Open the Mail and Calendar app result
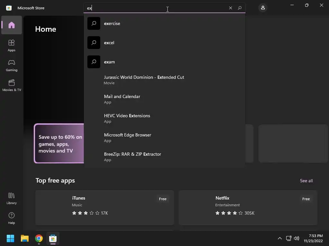329x246 pixels. pyautogui.click(x=164, y=99)
